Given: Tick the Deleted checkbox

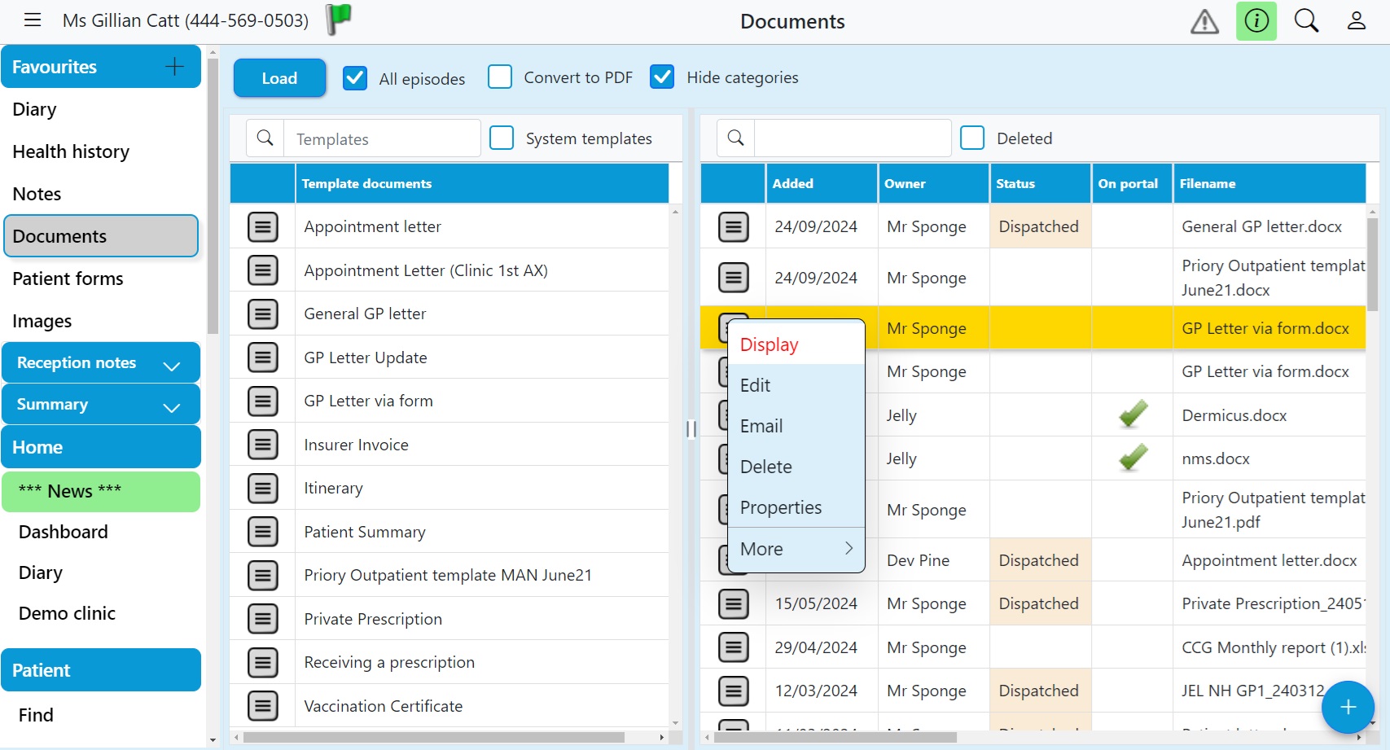Looking at the screenshot, I should tap(972, 138).
